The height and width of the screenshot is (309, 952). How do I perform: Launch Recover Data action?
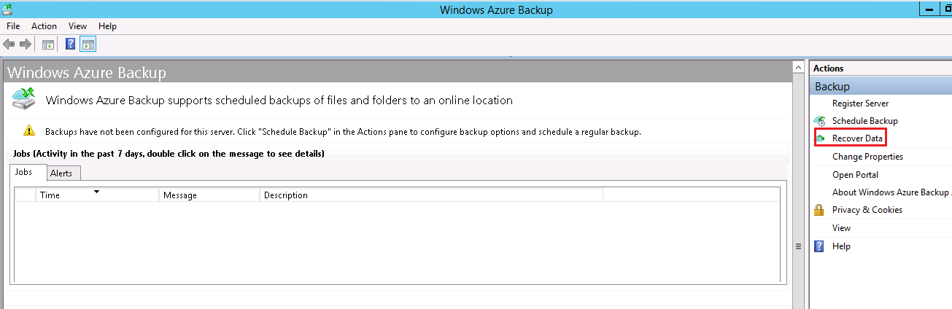857,138
